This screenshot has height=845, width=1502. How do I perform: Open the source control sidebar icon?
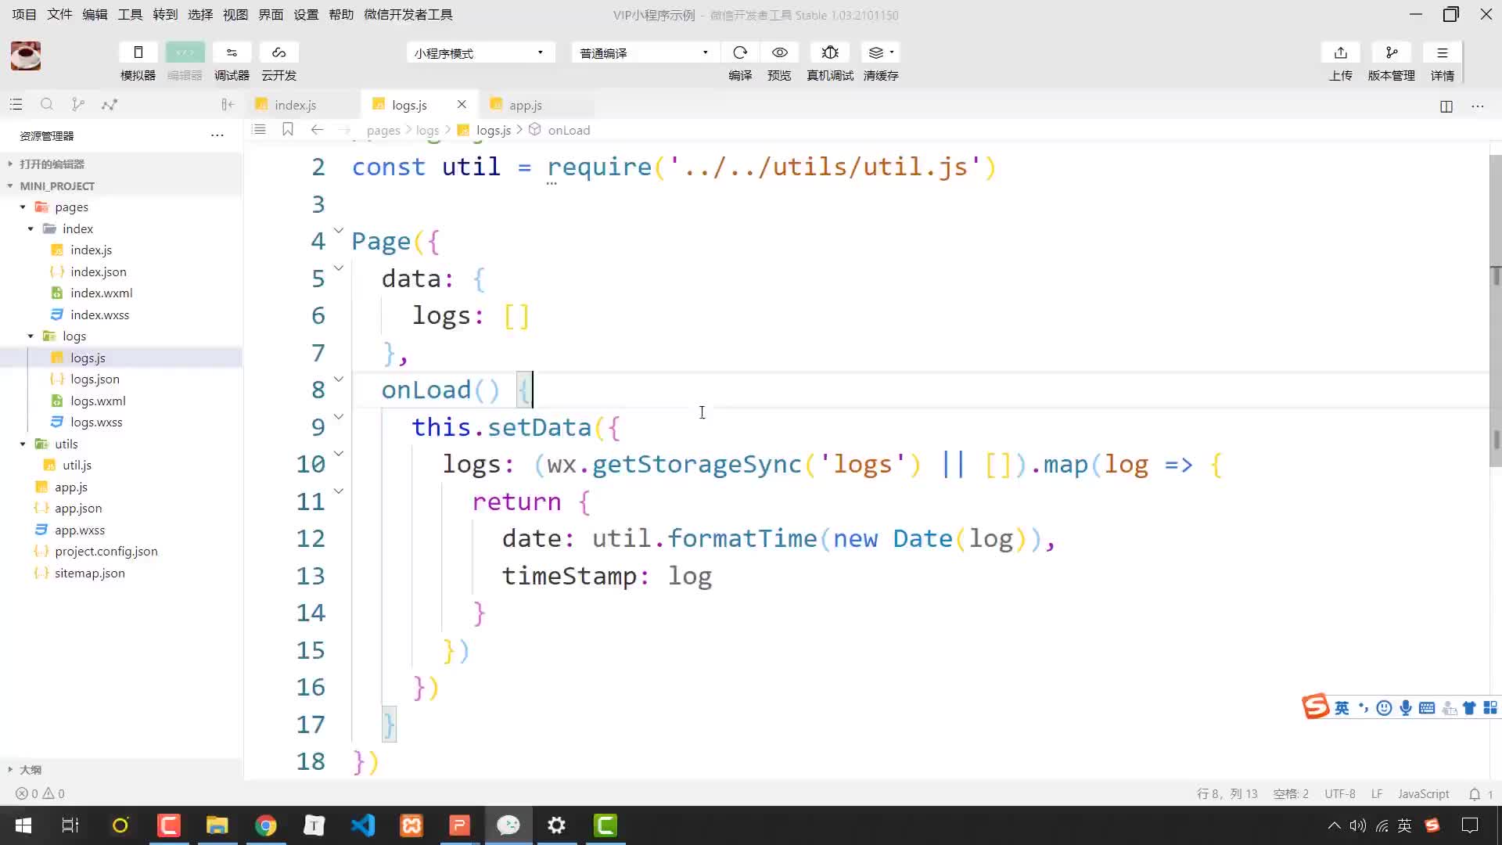click(78, 104)
